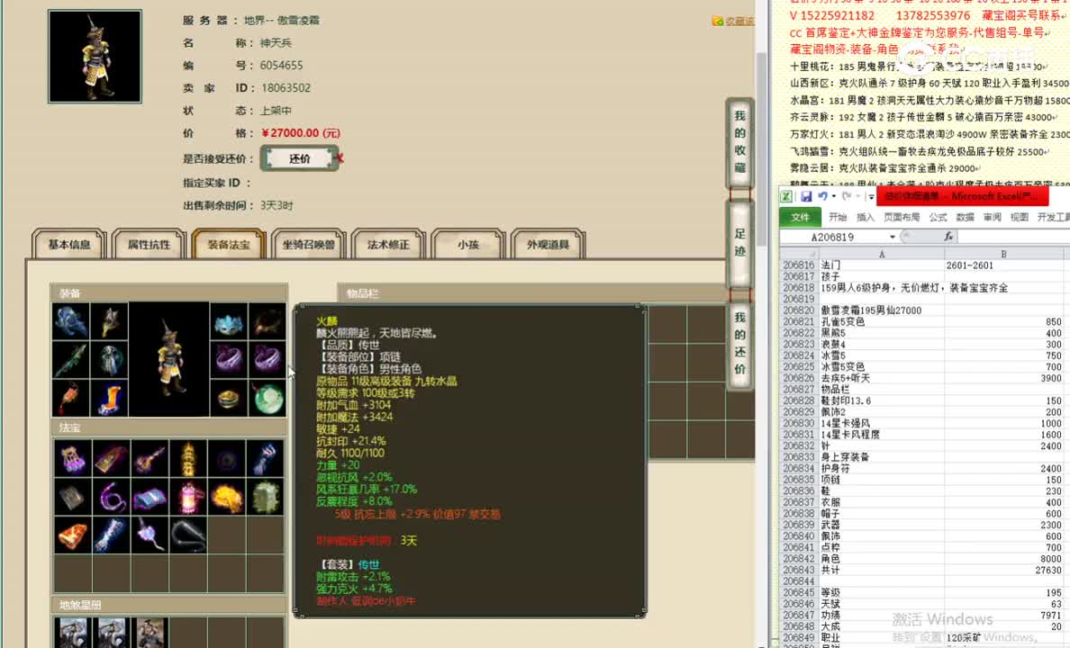Open the 基本信息 tab
This screenshot has width=1070, height=648.
coord(69,244)
